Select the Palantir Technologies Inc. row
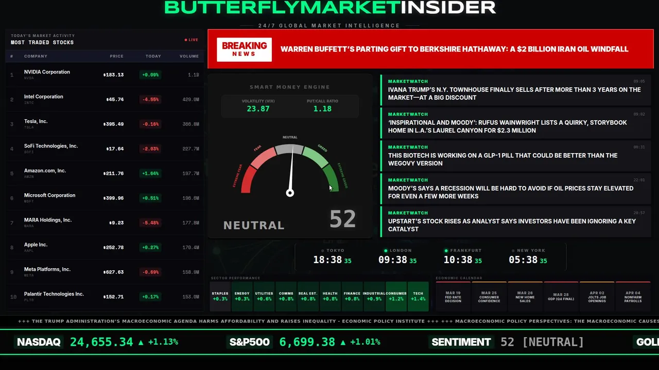The width and height of the screenshot is (659, 370). click(x=105, y=297)
